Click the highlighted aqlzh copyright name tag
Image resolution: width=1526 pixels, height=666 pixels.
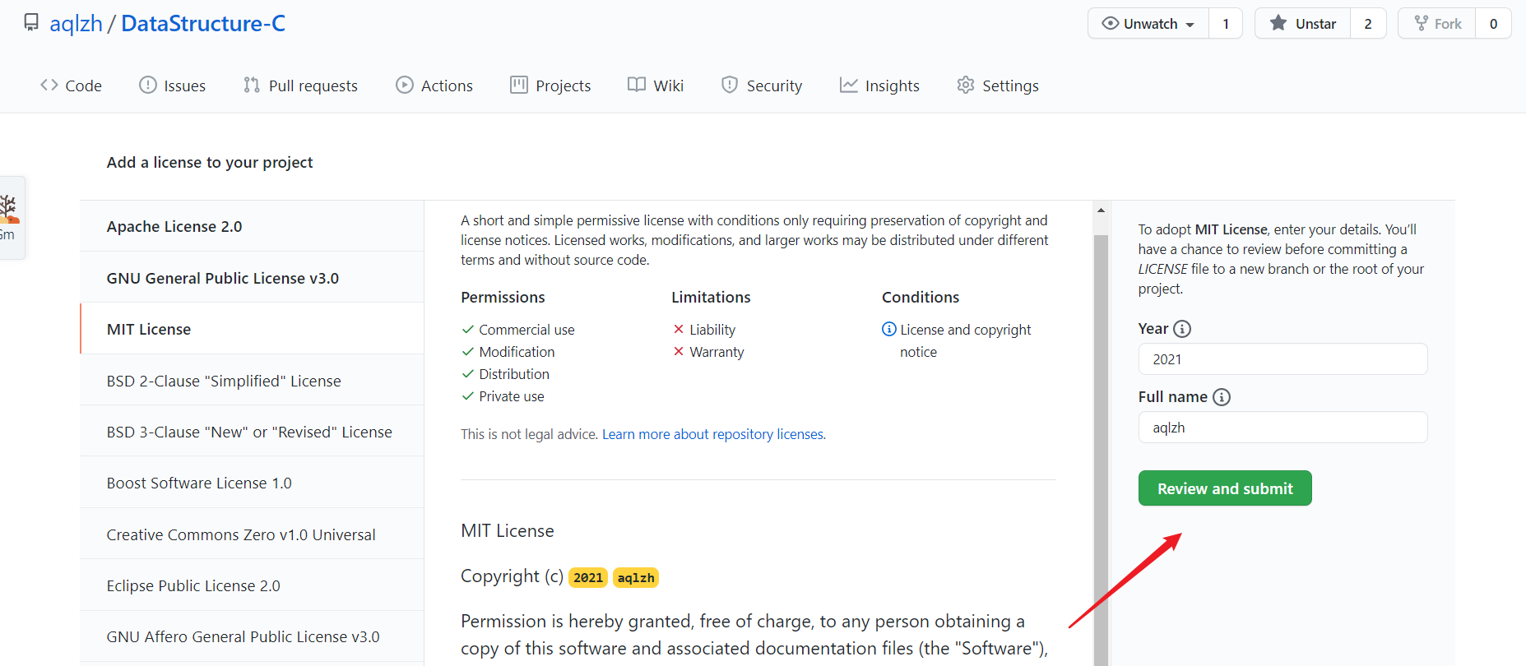pyautogui.click(x=636, y=577)
